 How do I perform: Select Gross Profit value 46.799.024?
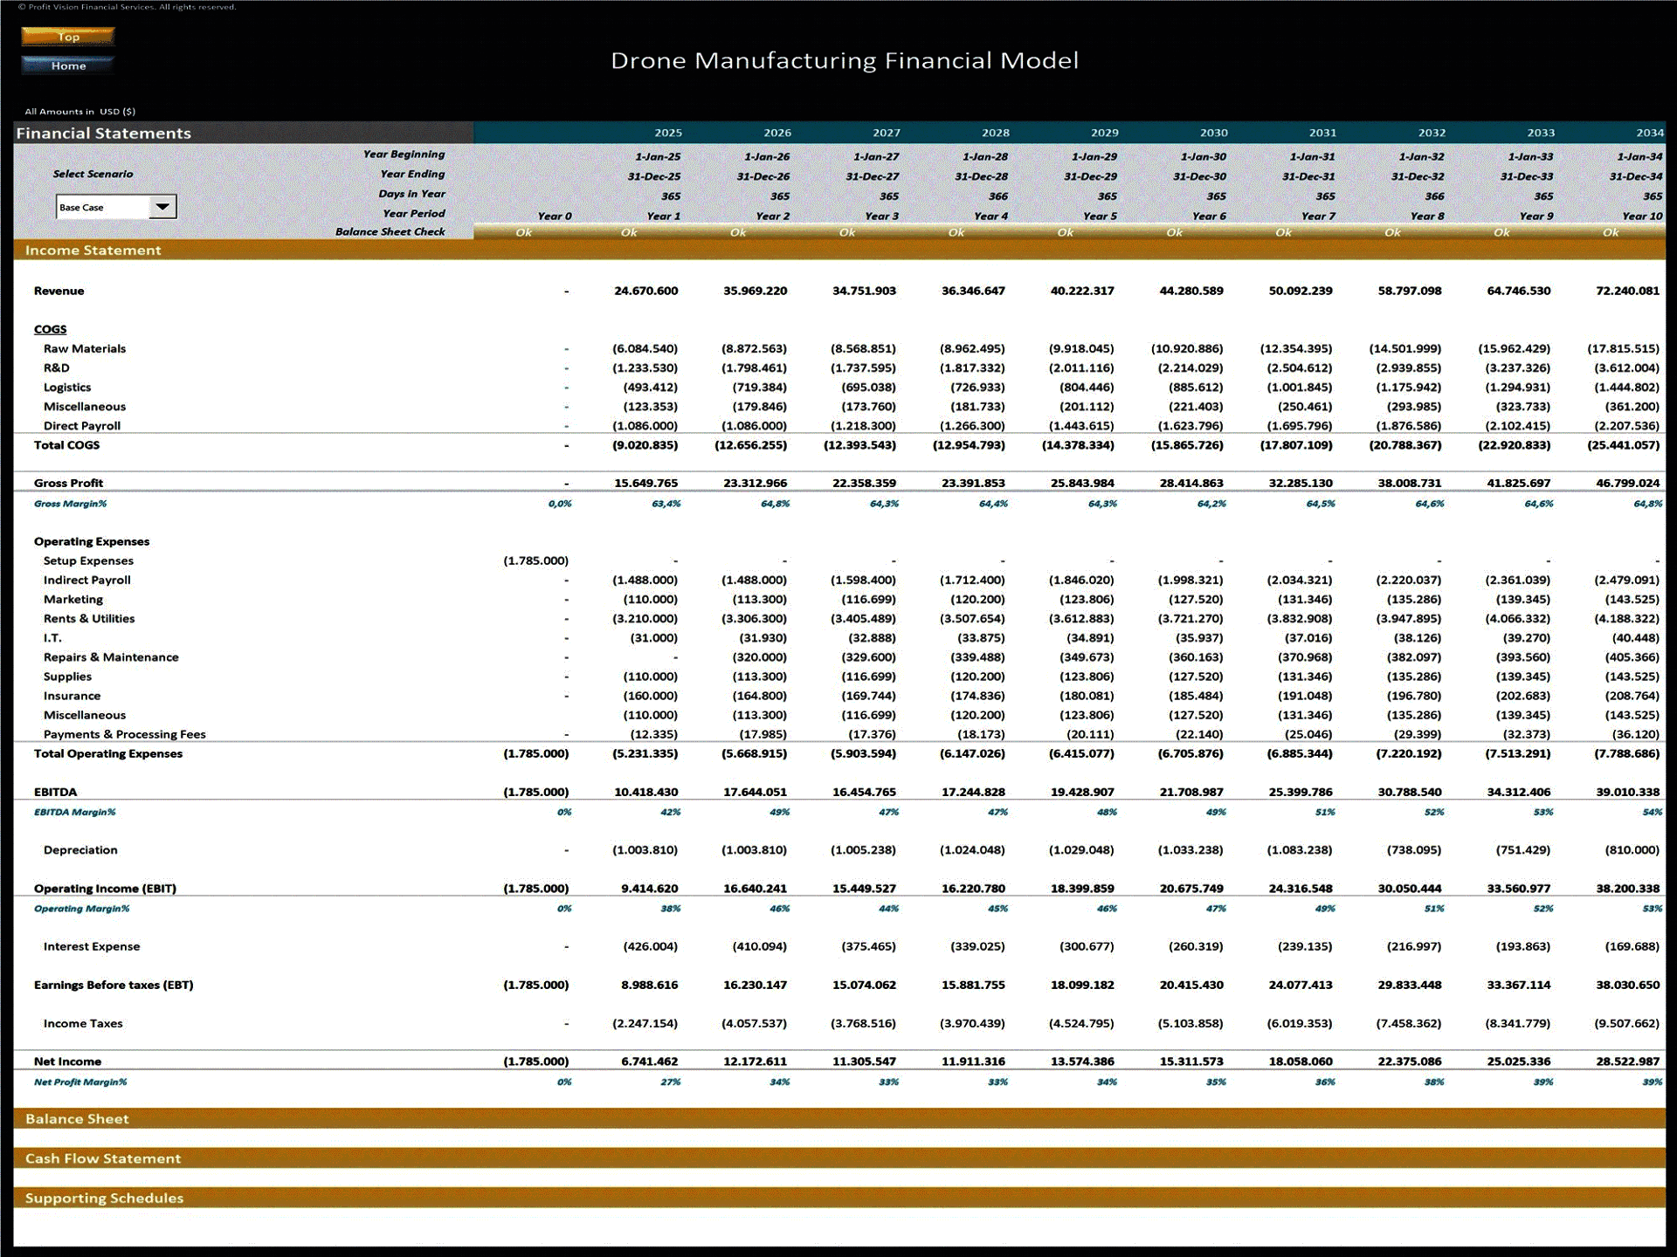point(1627,483)
